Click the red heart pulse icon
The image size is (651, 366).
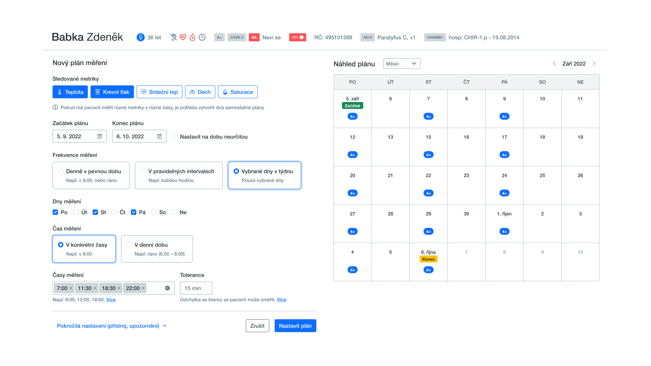coord(183,37)
